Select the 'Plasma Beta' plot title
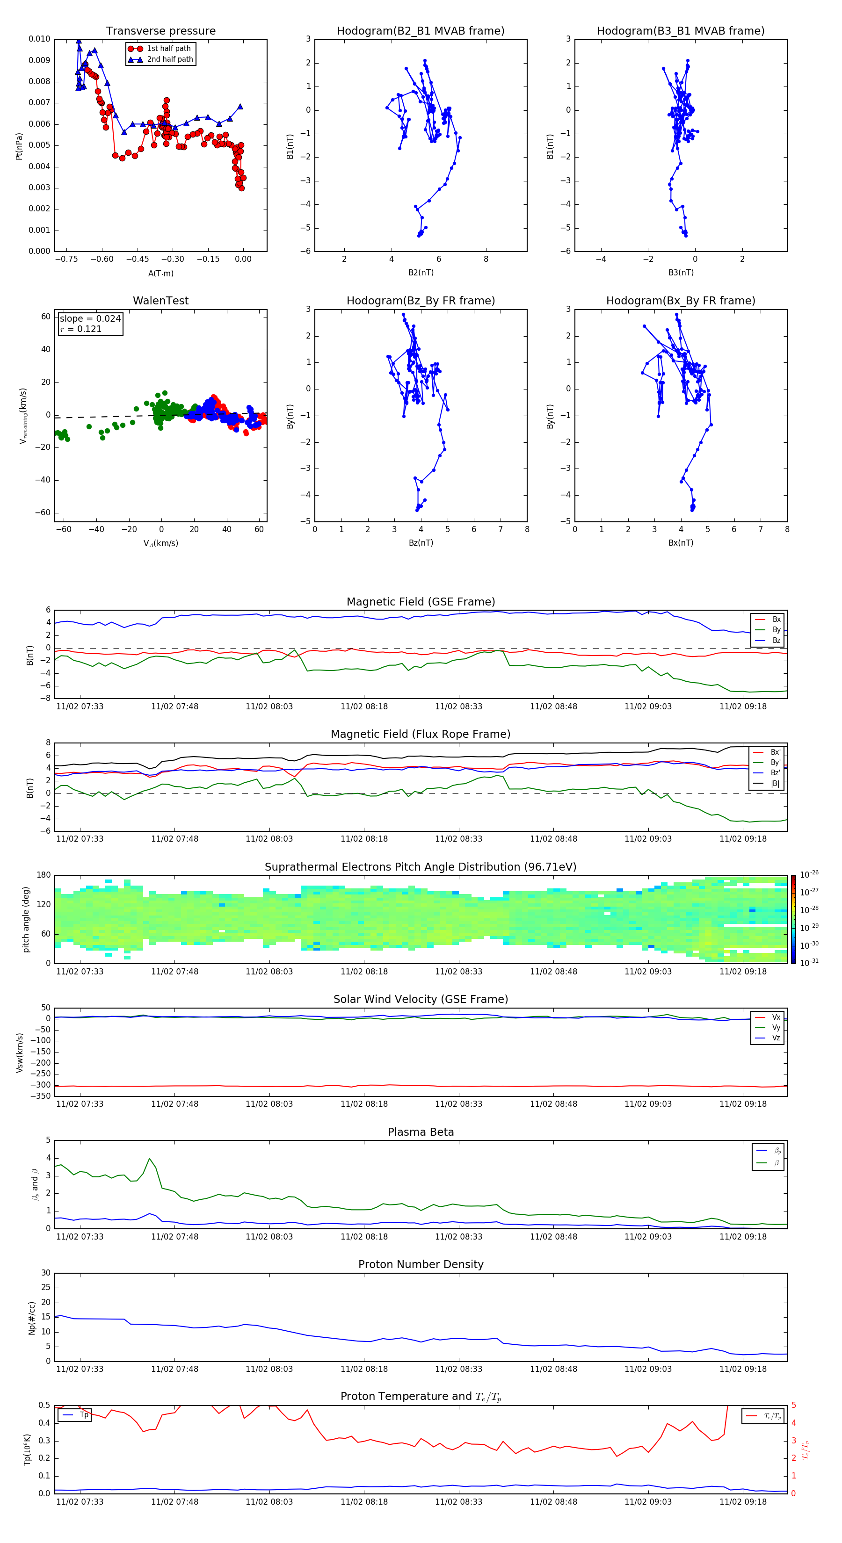The height and width of the screenshot is (1543, 842). [x=421, y=1132]
